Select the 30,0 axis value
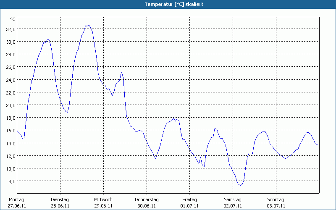Viewport: 336px width, 210px height. 11,42
